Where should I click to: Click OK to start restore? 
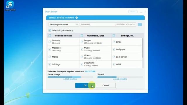[85, 85]
